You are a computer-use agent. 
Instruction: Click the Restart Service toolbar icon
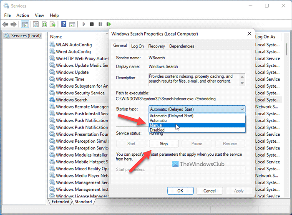pos(109,24)
